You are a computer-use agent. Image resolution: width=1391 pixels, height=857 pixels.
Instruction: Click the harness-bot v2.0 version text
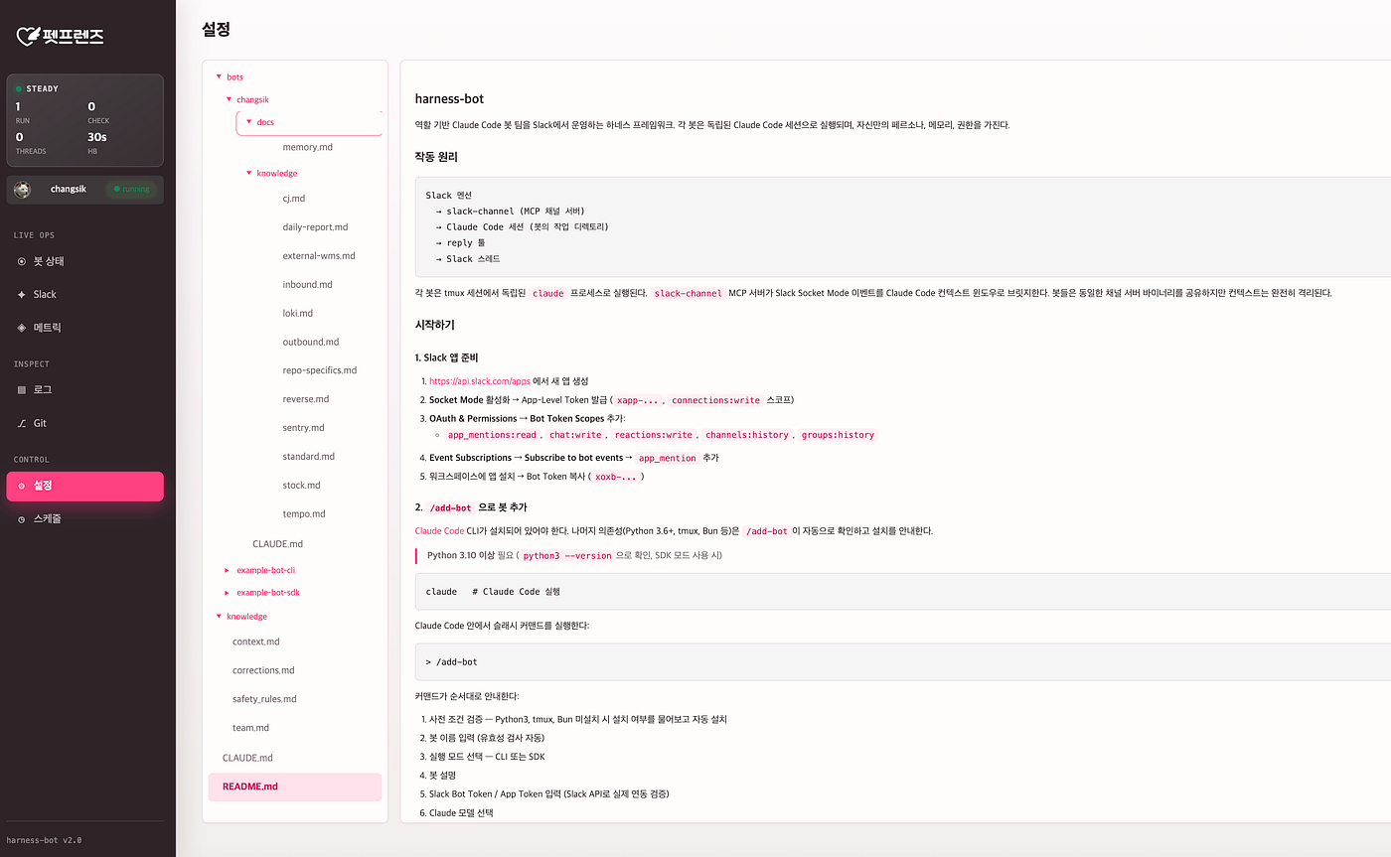[x=44, y=840]
